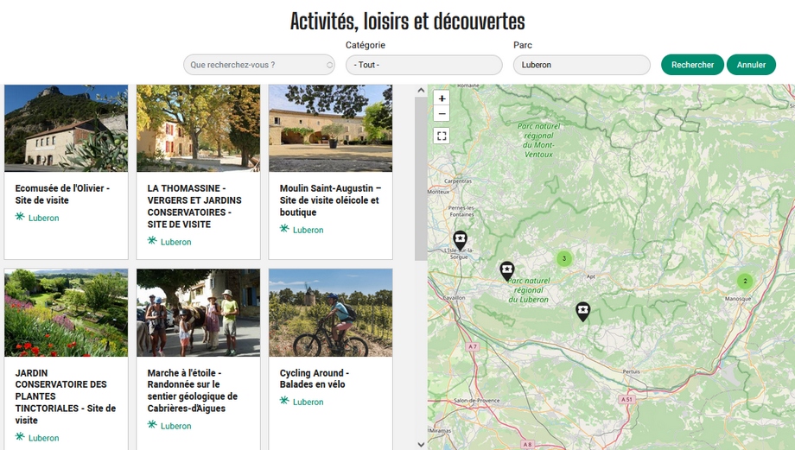Click results list scroll up arrow
The image size is (795, 450).
(421, 90)
